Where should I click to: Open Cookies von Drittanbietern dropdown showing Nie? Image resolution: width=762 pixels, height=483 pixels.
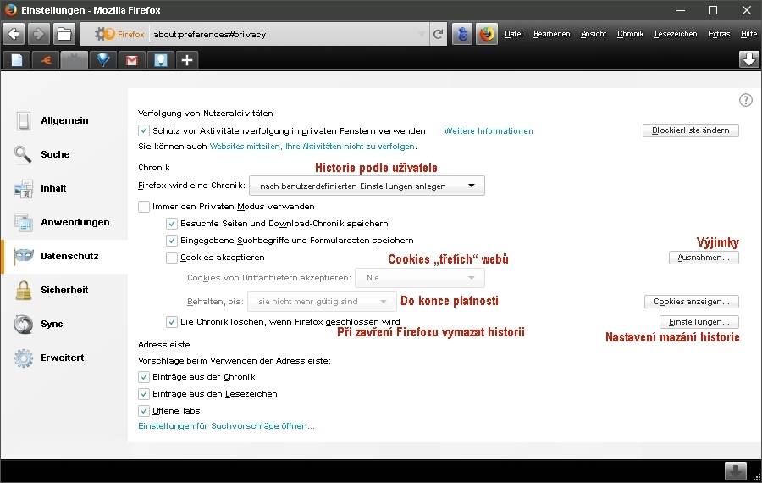click(x=420, y=278)
